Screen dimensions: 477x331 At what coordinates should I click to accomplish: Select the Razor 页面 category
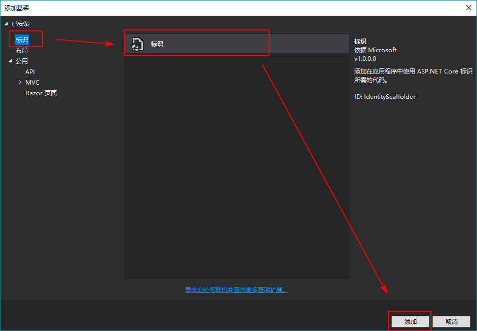41,93
